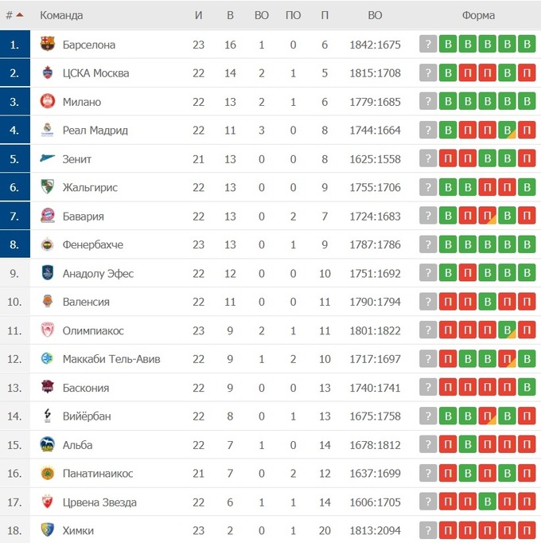Click the gray question mark in Barcelona's form
Viewport: 541px width, 543px height.
pos(428,45)
